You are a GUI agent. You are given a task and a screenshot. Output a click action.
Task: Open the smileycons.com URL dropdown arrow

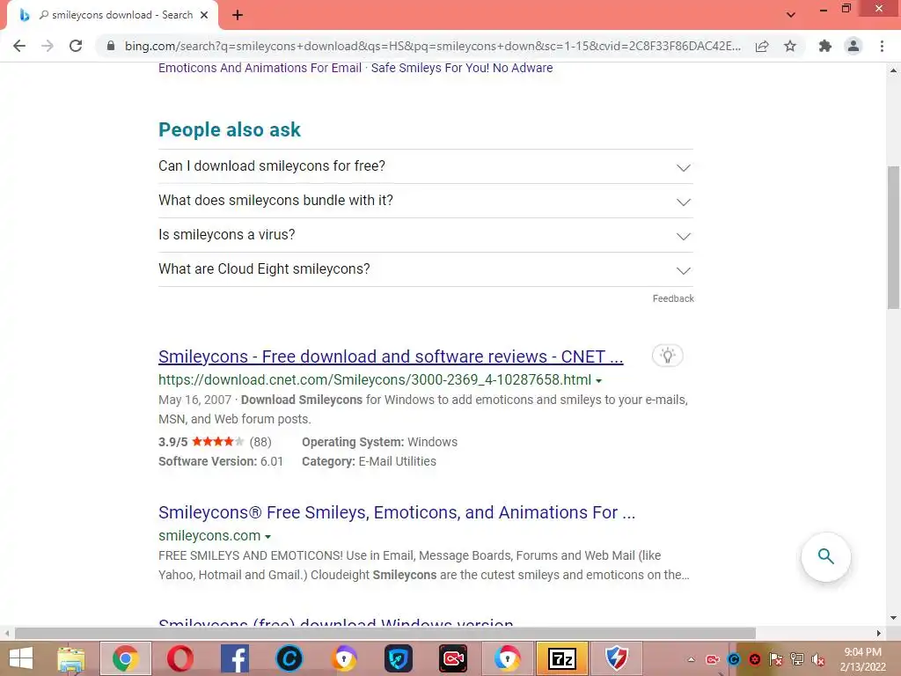pyautogui.click(x=267, y=536)
